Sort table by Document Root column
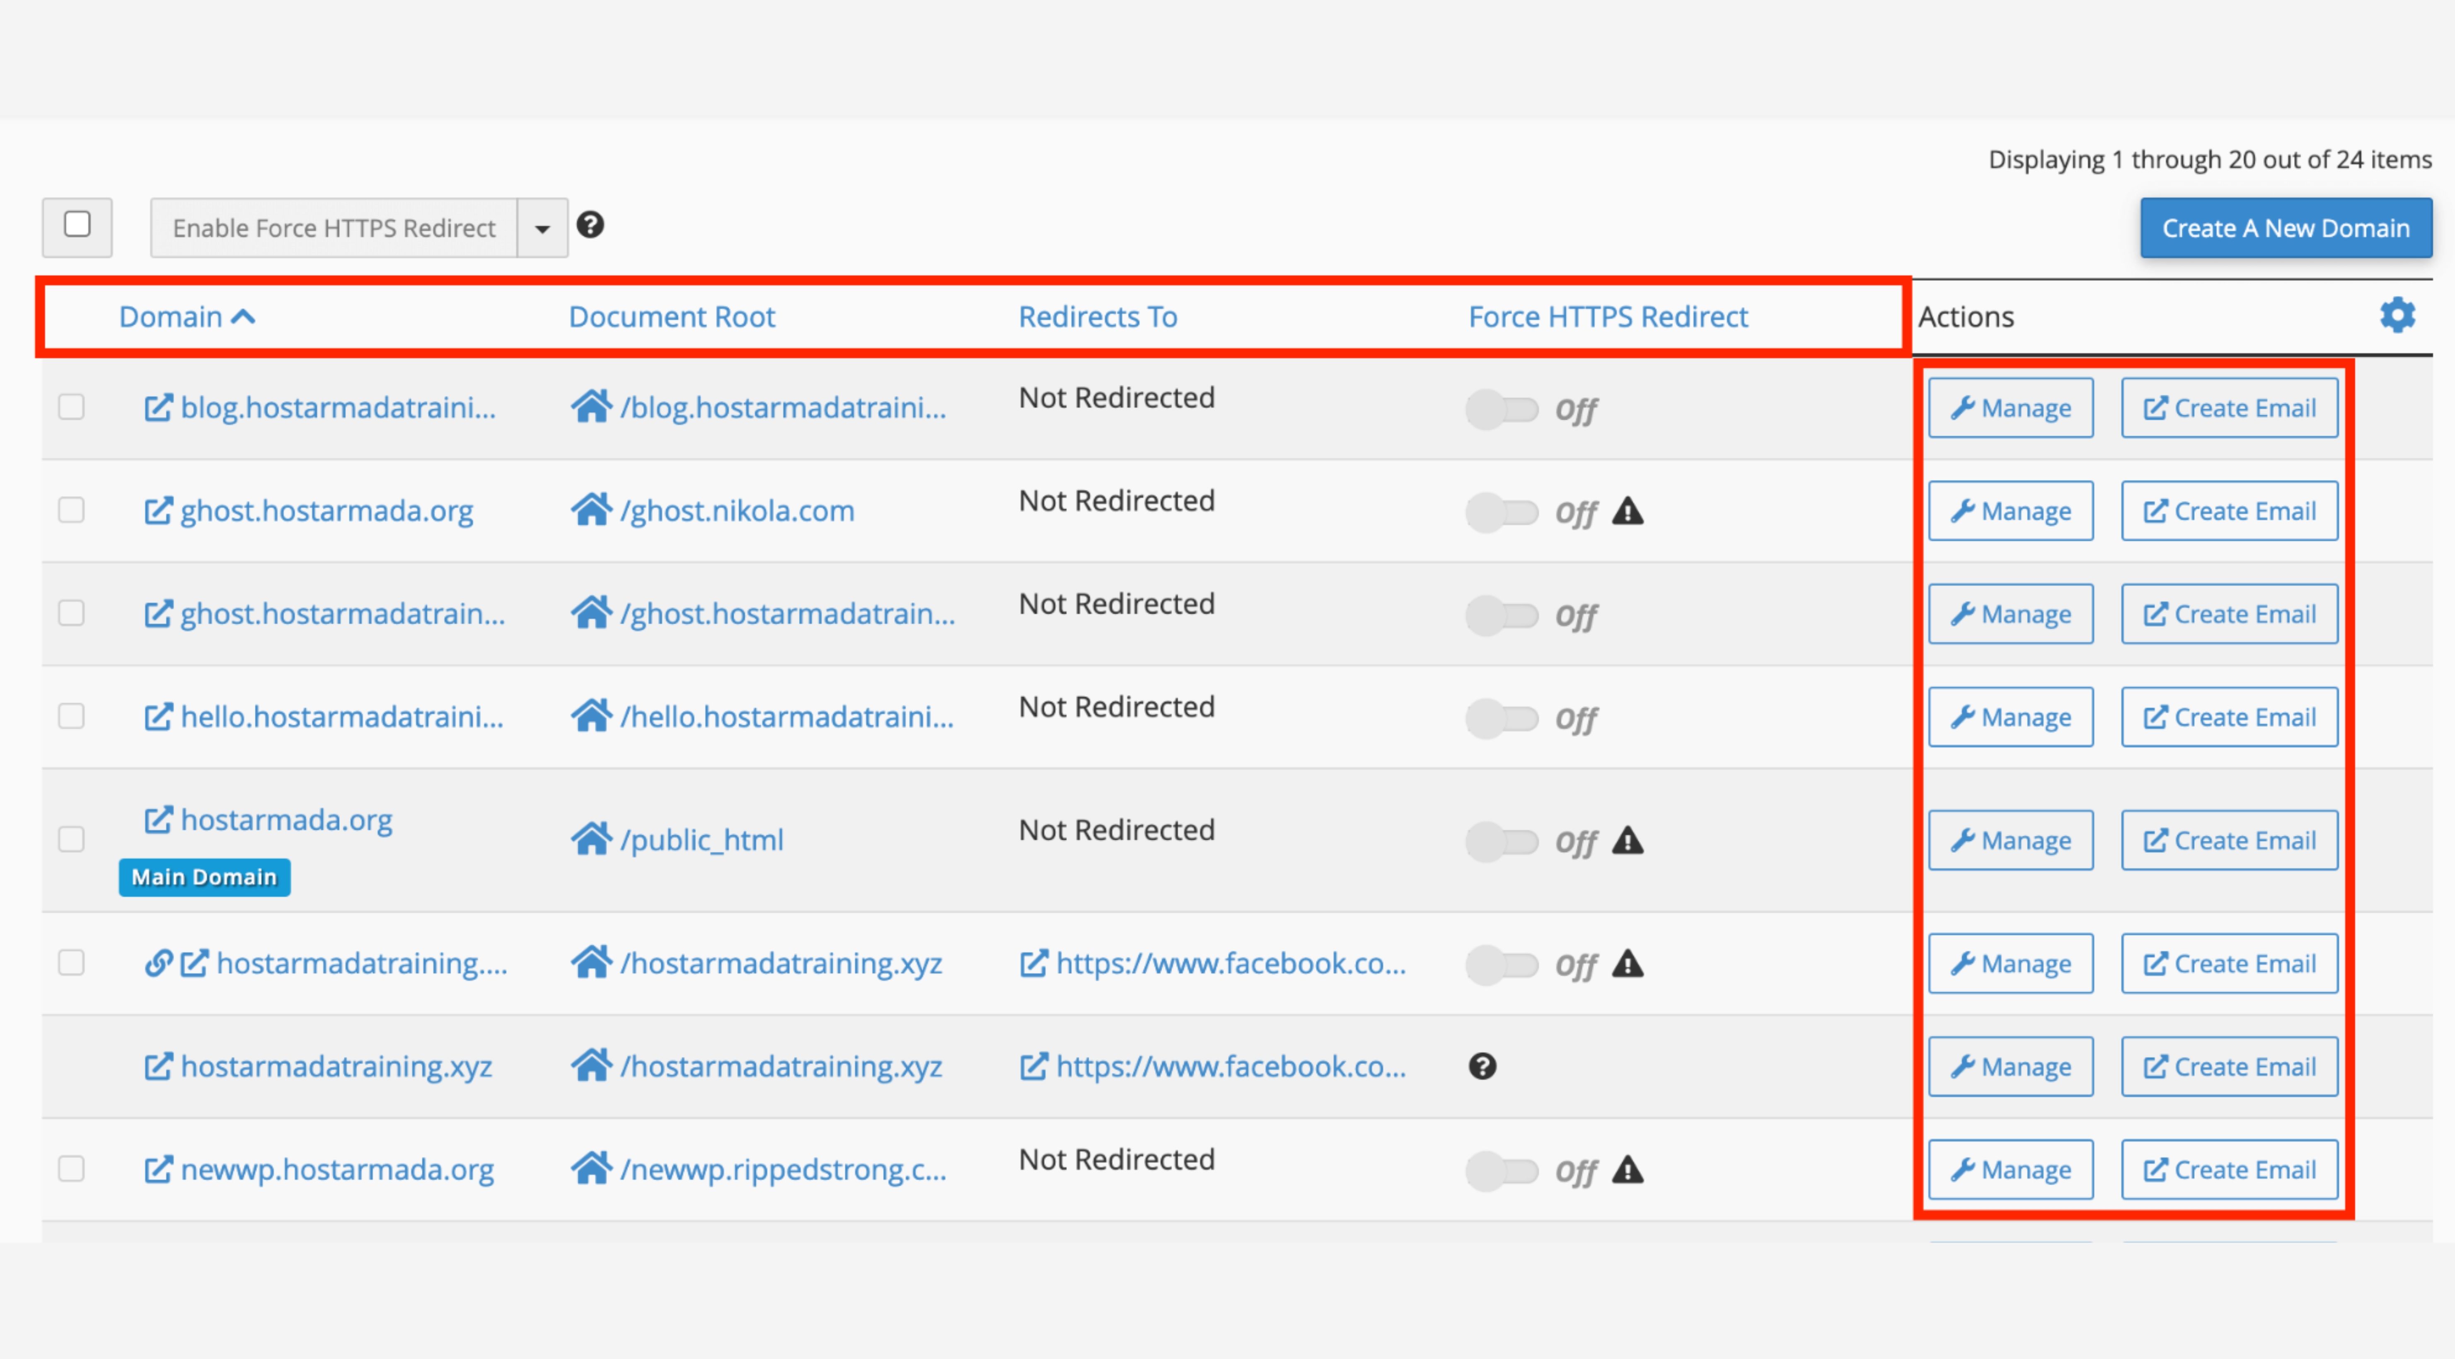This screenshot has width=2455, height=1359. click(x=672, y=316)
